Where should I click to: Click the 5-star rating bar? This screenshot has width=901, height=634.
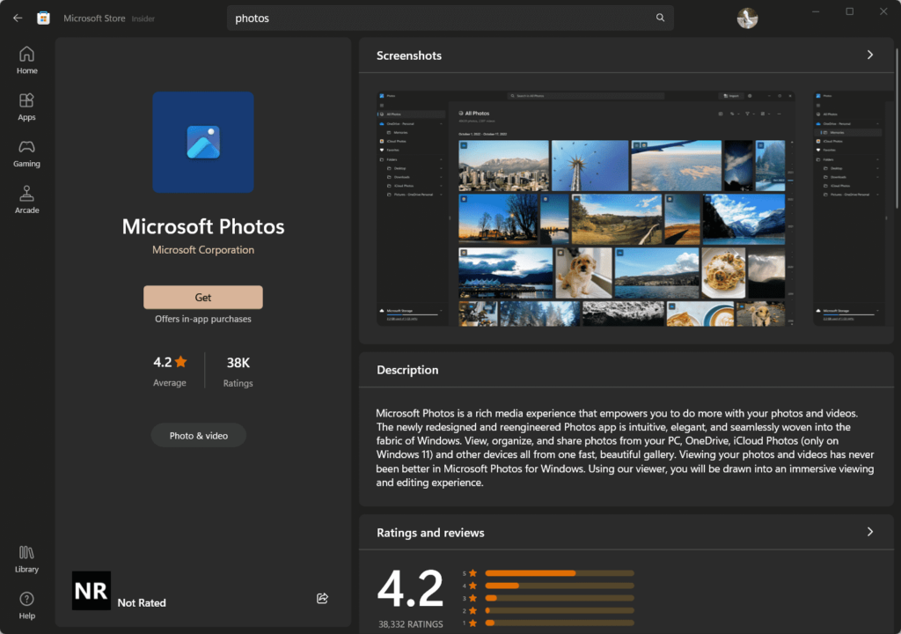559,572
